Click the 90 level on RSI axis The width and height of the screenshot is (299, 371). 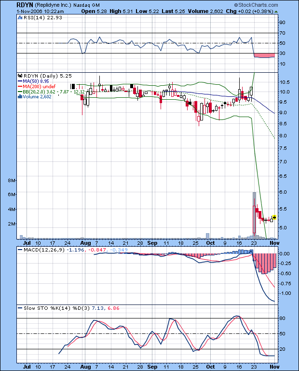(283, 23)
